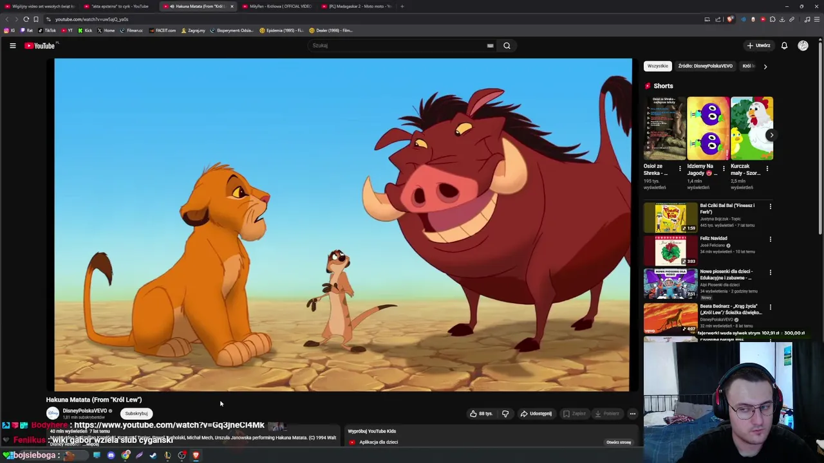Open a new browser tab
This screenshot has width=824, height=463.
402,6
